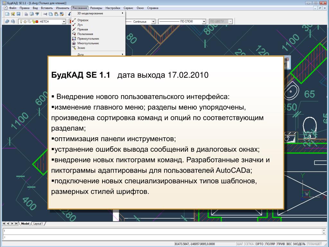This screenshot has width=329, height=247.
Task: Toggle СЕТКА grid in status bar
Action: coord(249,244)
